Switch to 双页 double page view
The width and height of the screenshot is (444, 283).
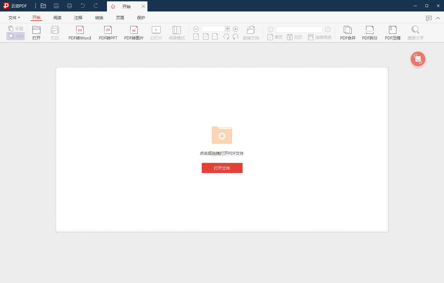click(x=295, y=37)
